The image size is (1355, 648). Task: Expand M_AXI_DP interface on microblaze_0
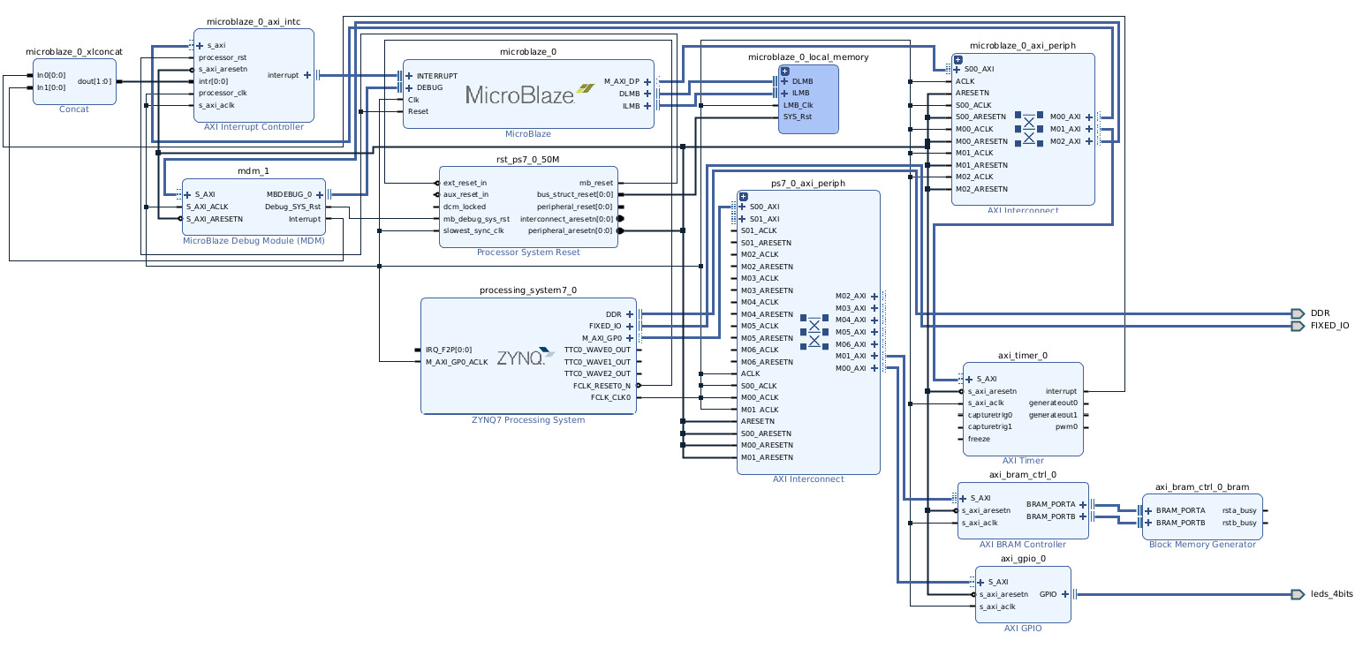click(x=647, y=81)
